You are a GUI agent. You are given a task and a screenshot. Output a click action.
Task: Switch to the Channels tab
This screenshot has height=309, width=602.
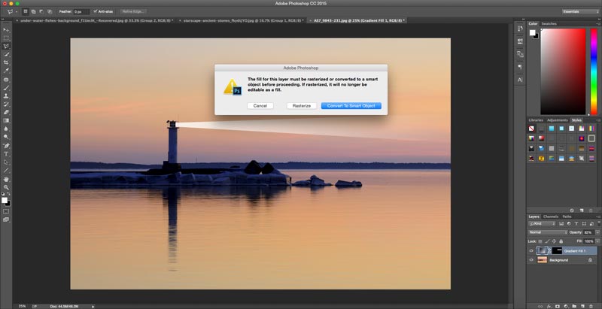coord(550,217)
